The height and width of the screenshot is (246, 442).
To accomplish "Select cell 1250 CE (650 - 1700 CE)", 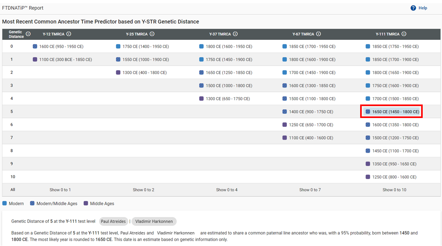I will pyautogui.click(x=308, y=125).
